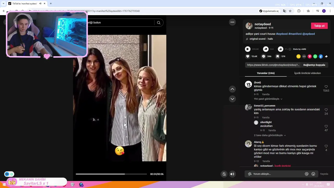Click the search magnifier icon
334x188 pixels.
click(159, 23)
